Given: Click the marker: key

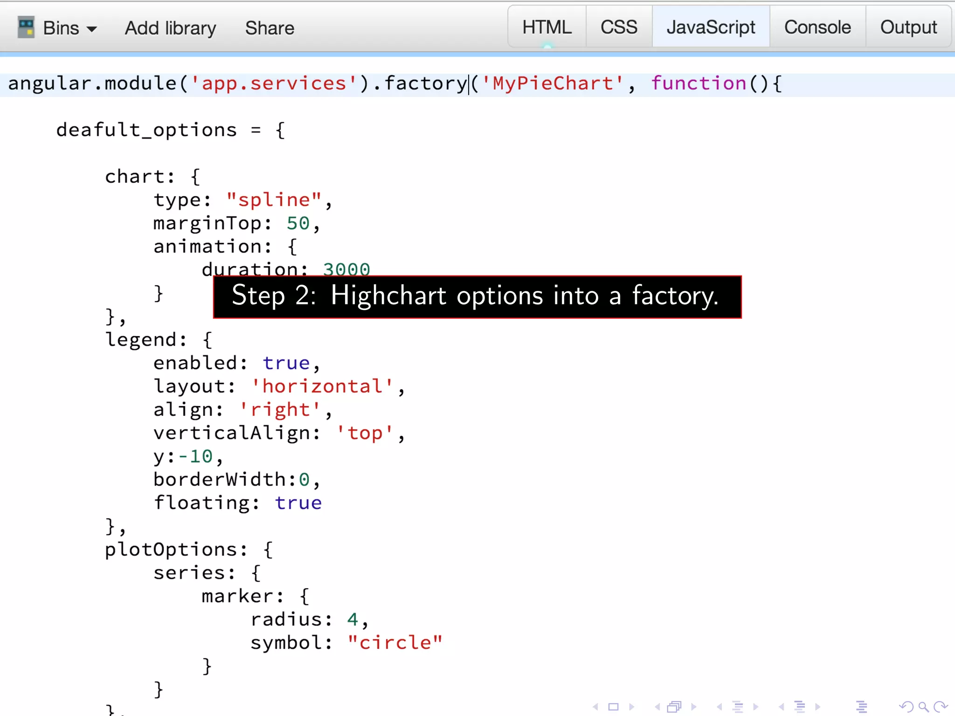Looking at the screenshot, I should point(242,597).
